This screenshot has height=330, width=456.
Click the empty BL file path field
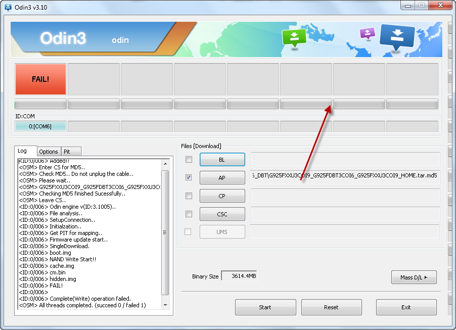click(345, 159)
